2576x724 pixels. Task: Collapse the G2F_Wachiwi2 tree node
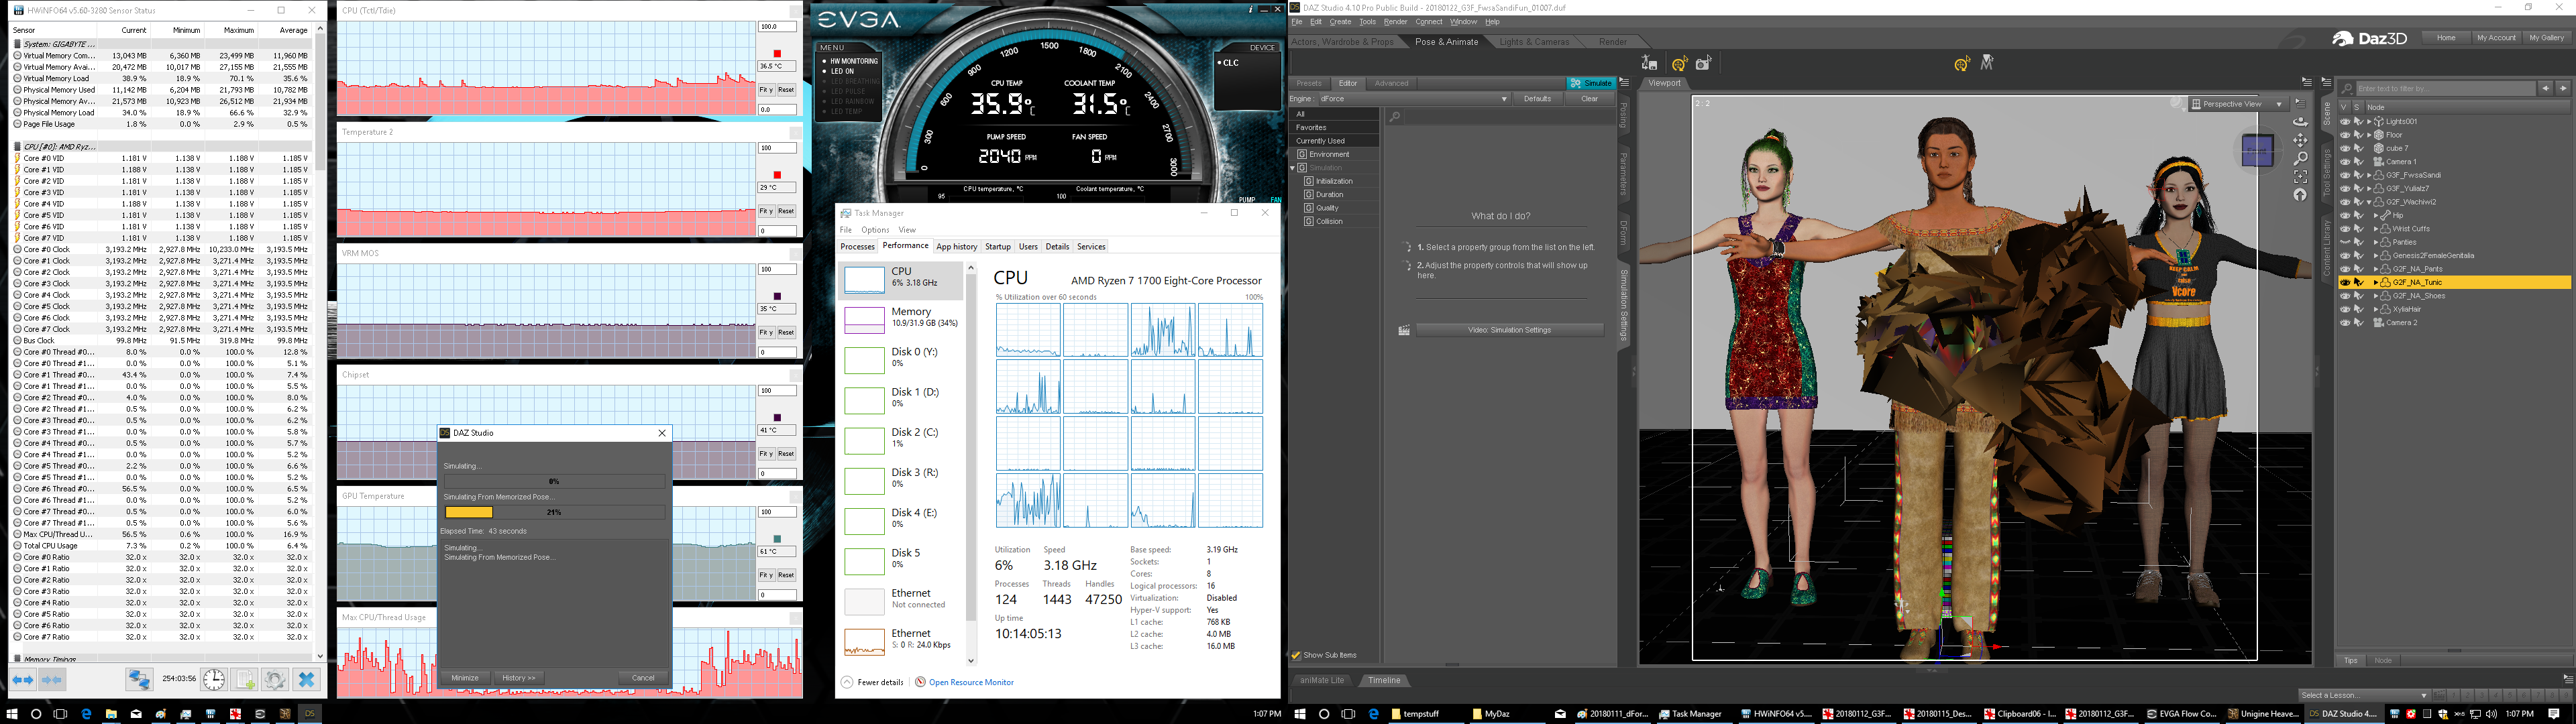(2368, 202)
